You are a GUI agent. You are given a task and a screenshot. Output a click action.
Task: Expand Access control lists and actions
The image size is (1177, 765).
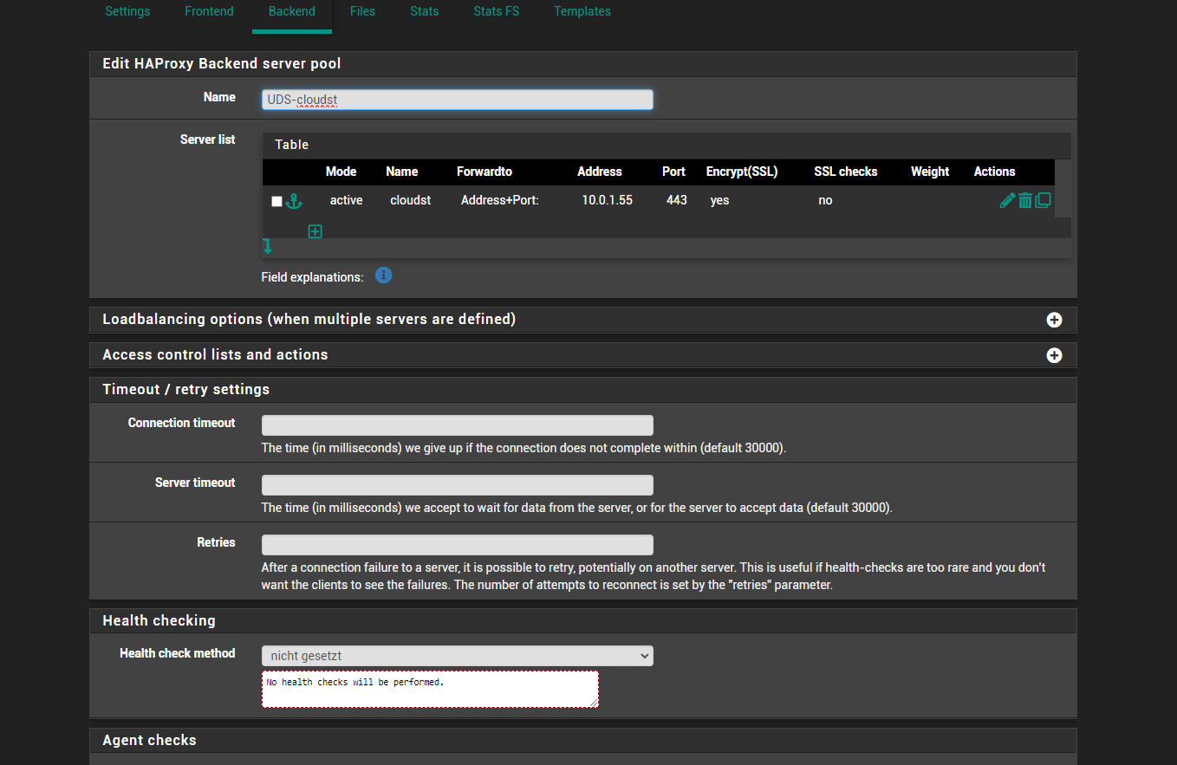pos(1054,355)
